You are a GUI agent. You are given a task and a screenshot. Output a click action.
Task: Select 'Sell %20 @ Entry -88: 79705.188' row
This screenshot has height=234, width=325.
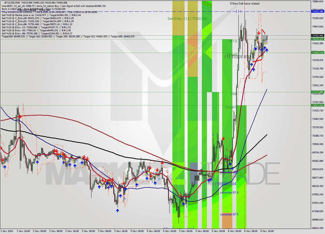click(37, 34)
